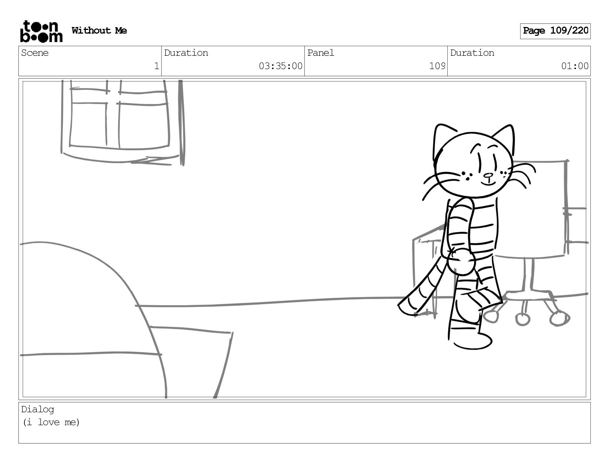The height and width of the screenshot is (471, 610).
Task: Click the 'Page 109/220' box
Action: [555, 31]
